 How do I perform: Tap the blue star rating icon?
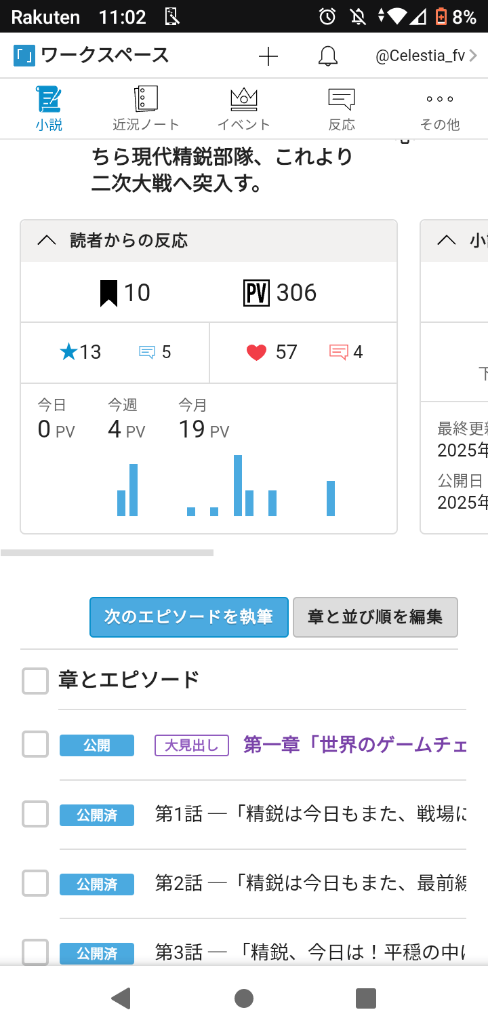(x=68, y=352)
